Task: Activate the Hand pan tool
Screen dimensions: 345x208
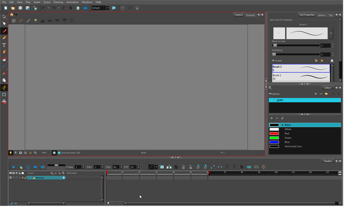Action: pos(4,80)
